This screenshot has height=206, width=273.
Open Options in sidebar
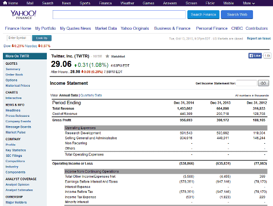(x=12, y=80)
